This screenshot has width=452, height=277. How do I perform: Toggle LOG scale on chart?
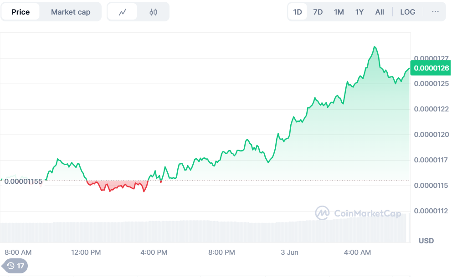pyautogui.click(x=407, y=12)
